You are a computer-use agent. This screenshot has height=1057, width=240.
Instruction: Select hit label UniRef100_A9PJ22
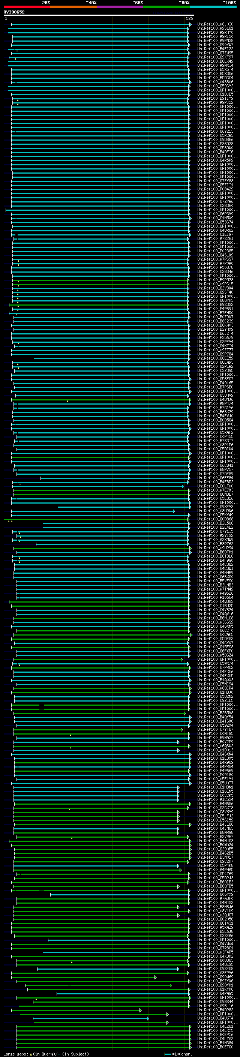(x=215, y=103)
